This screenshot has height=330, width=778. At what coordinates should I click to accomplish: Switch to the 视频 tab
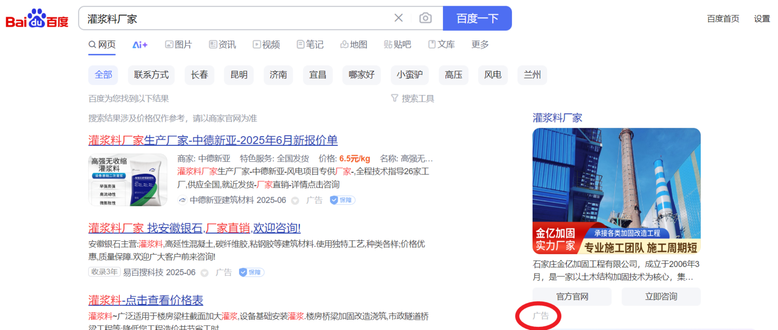click(266, 45)
